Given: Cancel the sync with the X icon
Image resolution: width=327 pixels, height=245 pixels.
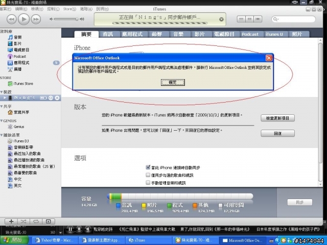Looking at the screenshot, I should coord(221,19).
